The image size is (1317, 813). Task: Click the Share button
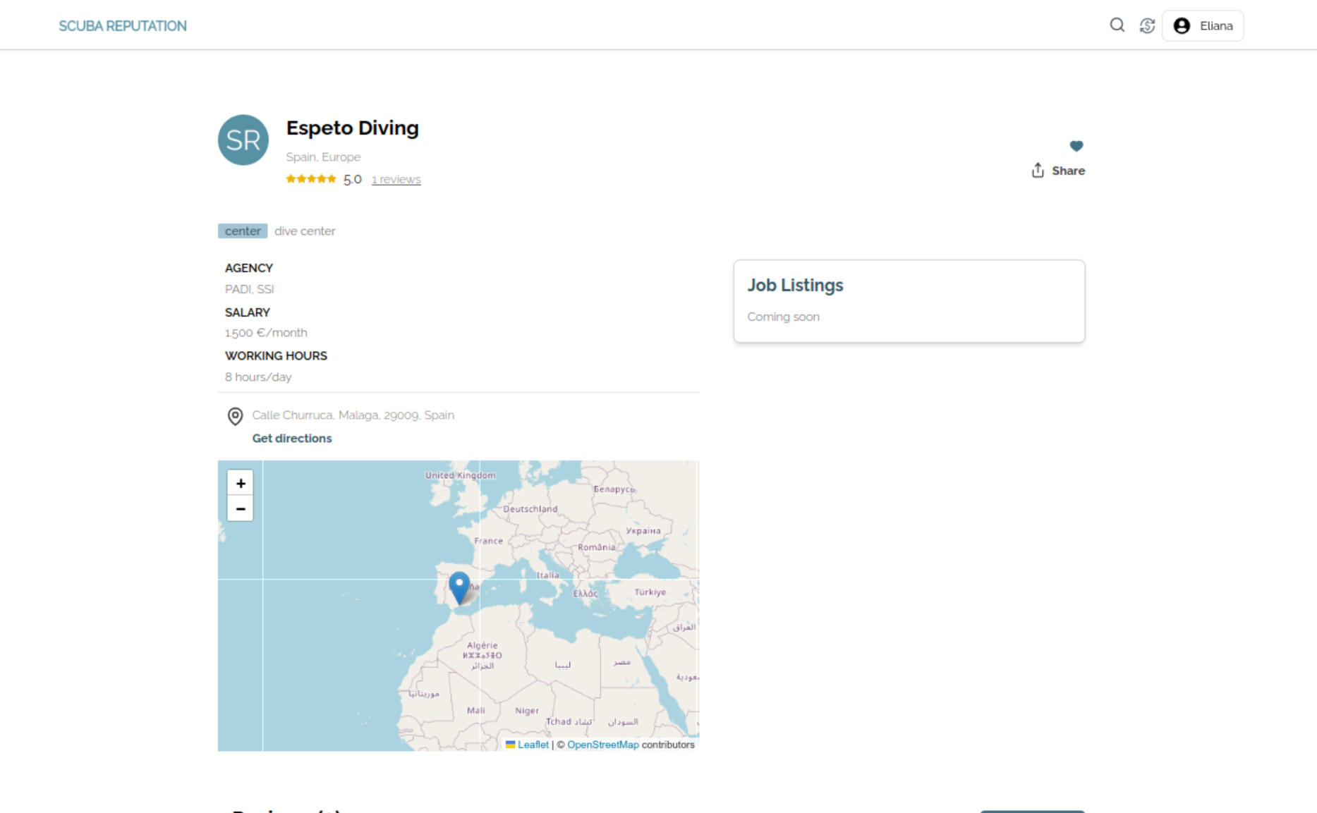[x=1057, y=171]
